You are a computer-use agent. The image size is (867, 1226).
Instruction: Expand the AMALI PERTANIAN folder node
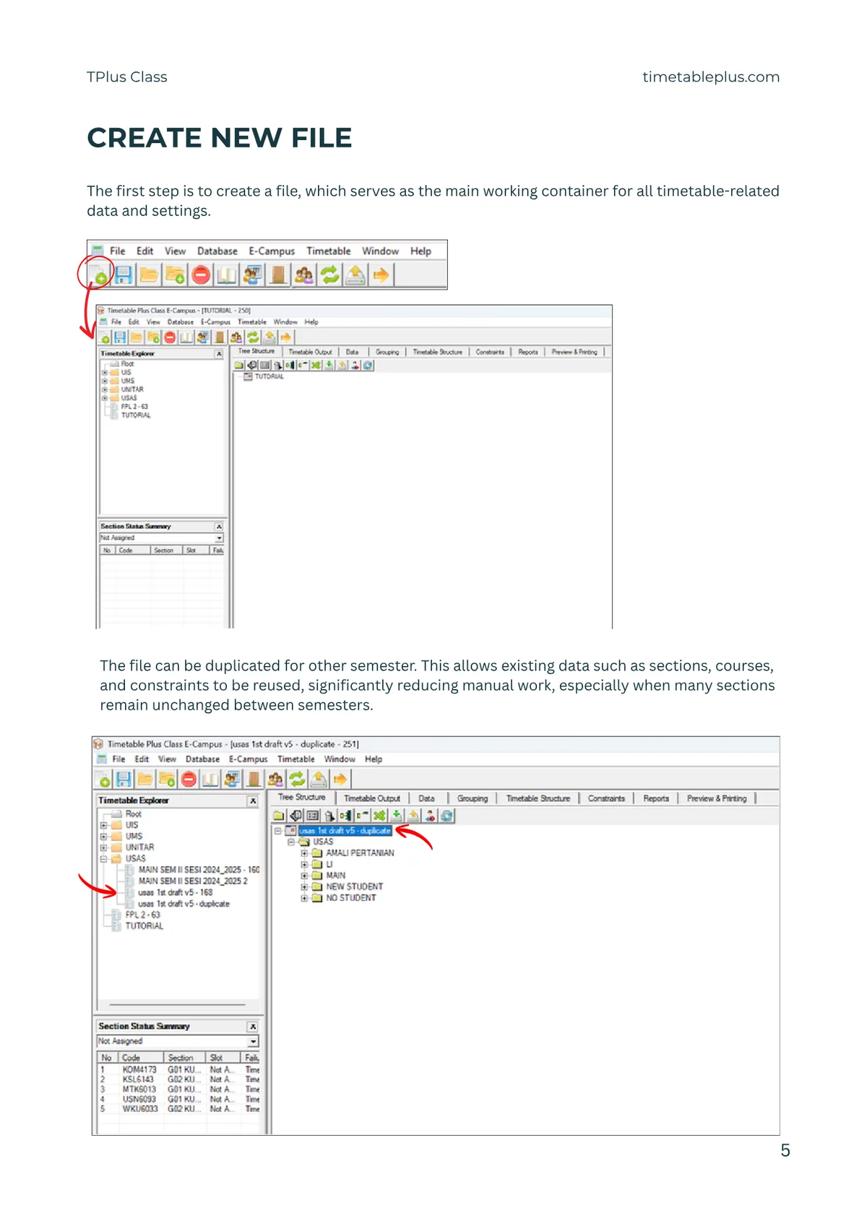click(304, 853)
